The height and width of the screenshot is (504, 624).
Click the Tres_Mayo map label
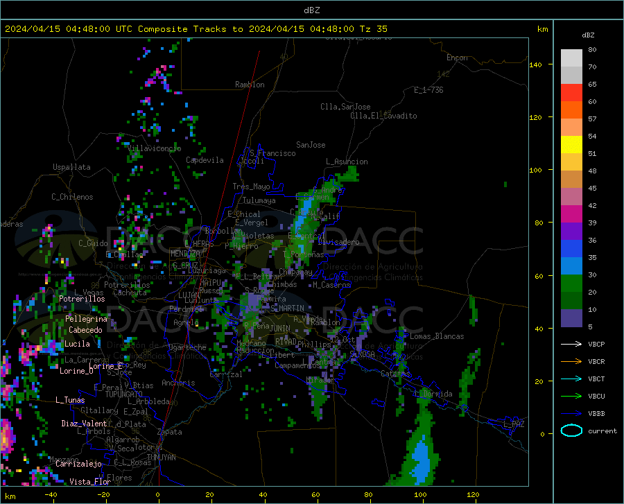click(x=251, y=186)
